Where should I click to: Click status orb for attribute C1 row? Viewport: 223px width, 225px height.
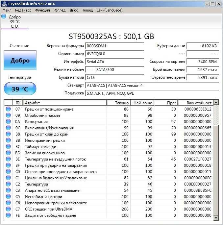8,178
